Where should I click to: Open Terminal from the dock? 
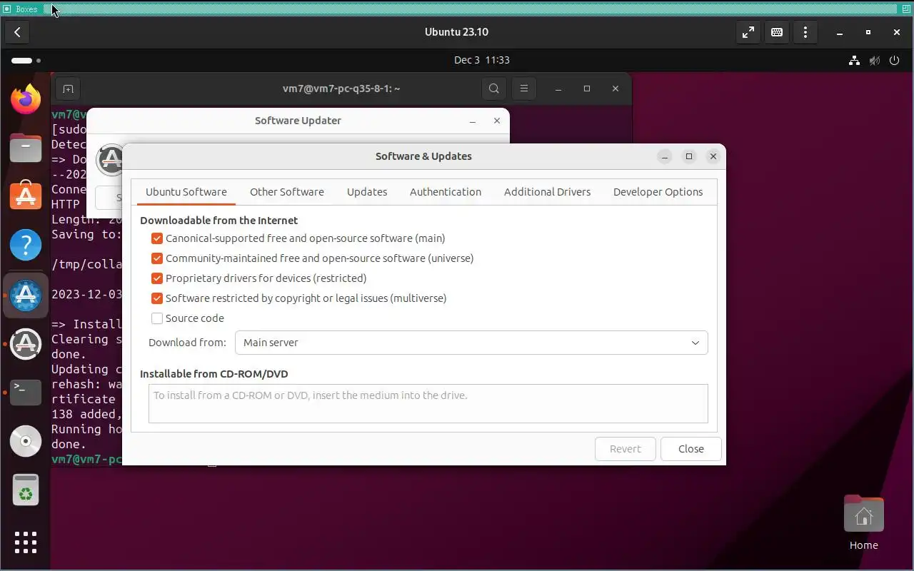(26, 392)
